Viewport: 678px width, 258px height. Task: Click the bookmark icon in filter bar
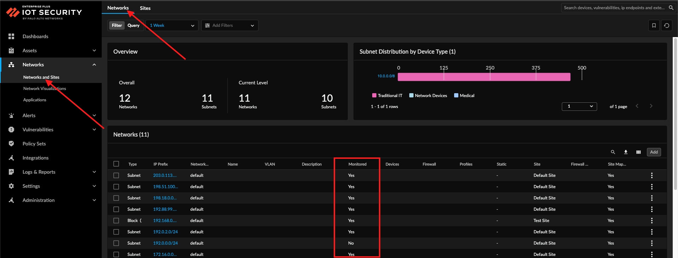(654, 25)
